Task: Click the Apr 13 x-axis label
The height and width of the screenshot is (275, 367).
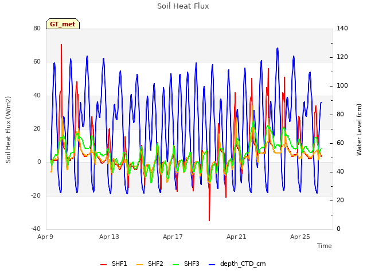Action: [x=109, y=237]
